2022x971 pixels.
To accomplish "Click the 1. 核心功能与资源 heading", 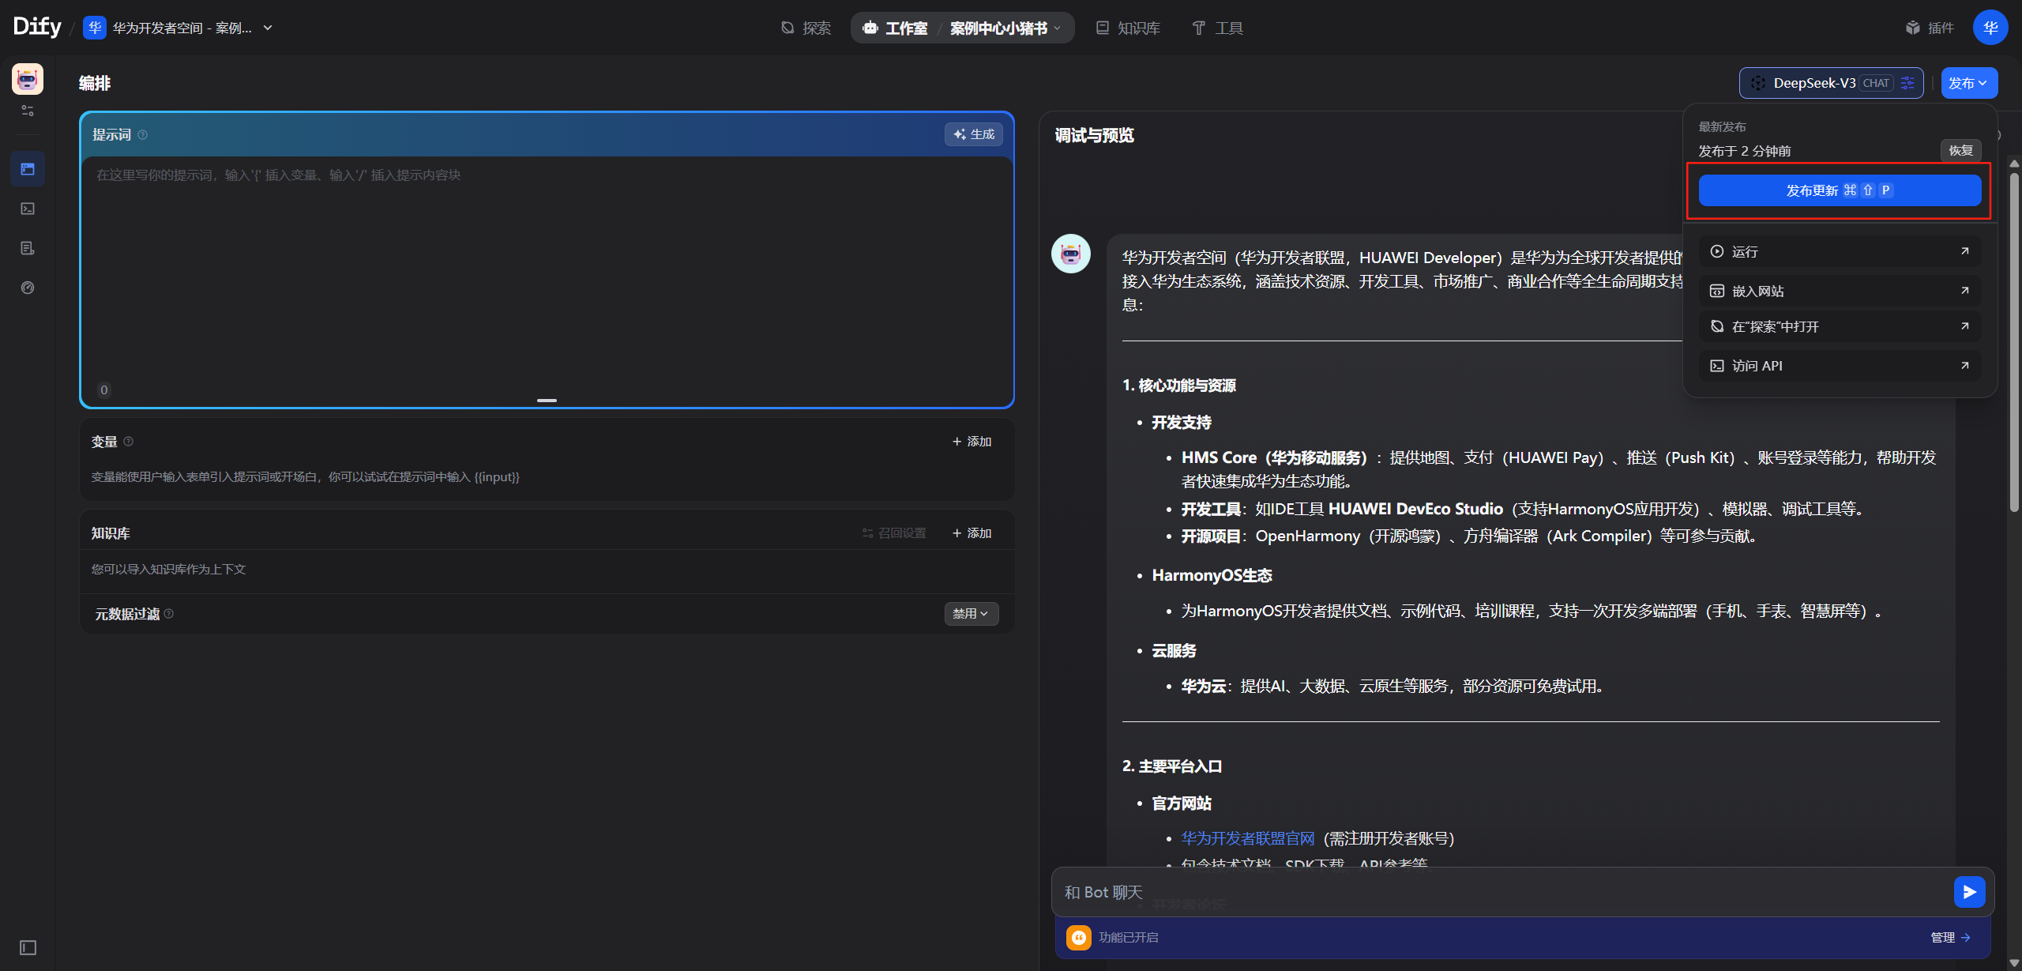I will [1179, 386].
